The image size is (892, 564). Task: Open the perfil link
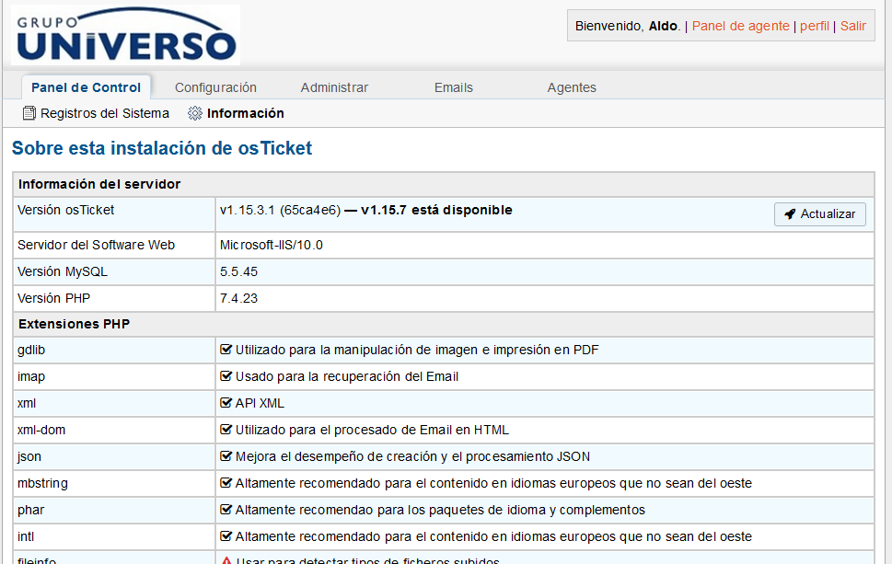pyautogui.click(x=815, y=26)
